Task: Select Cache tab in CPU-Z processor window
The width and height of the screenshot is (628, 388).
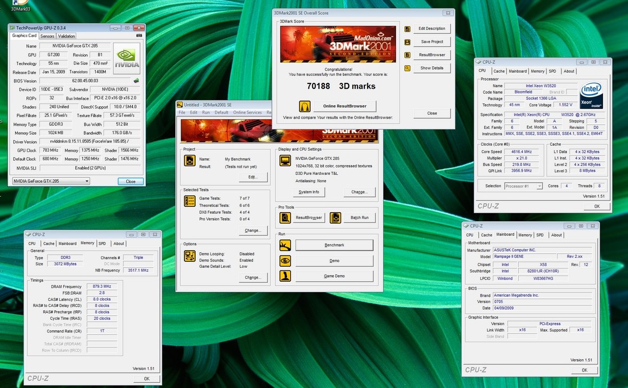Action: (x=499, y=71)
